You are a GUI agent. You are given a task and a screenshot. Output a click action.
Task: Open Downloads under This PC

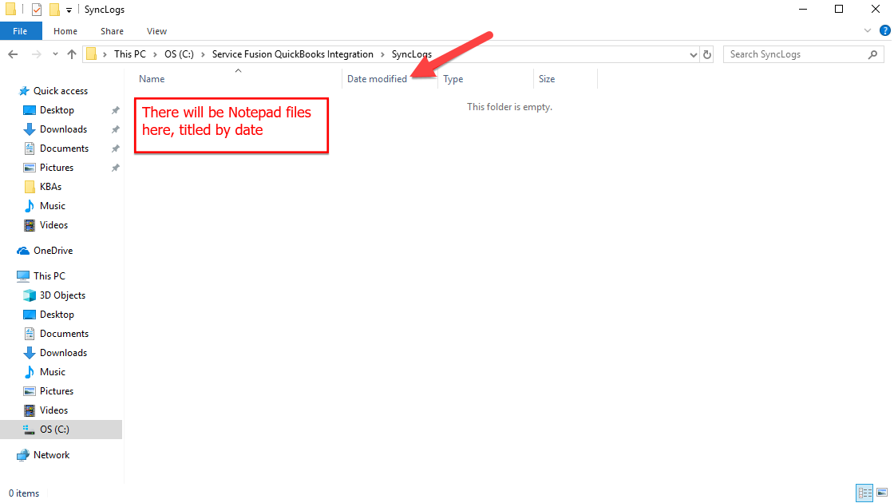[x=63, y=353]
